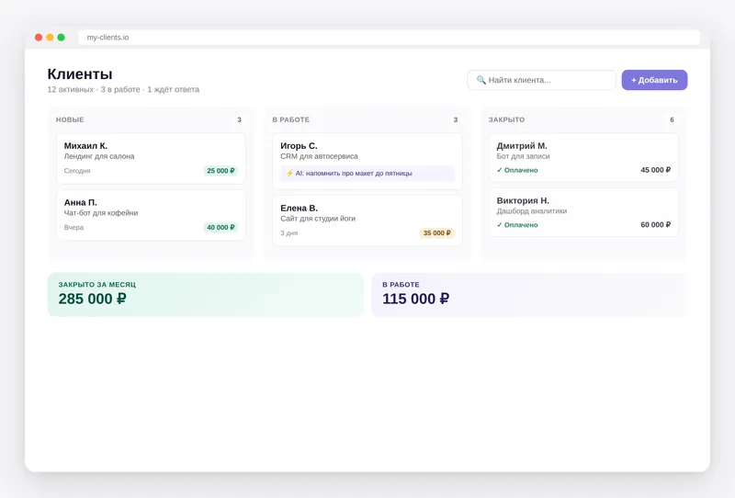Click the count 6 in ЗАКРЫТО column
Image resolution: width=735 pixels, height=498 pixels.
click(672, 119)
